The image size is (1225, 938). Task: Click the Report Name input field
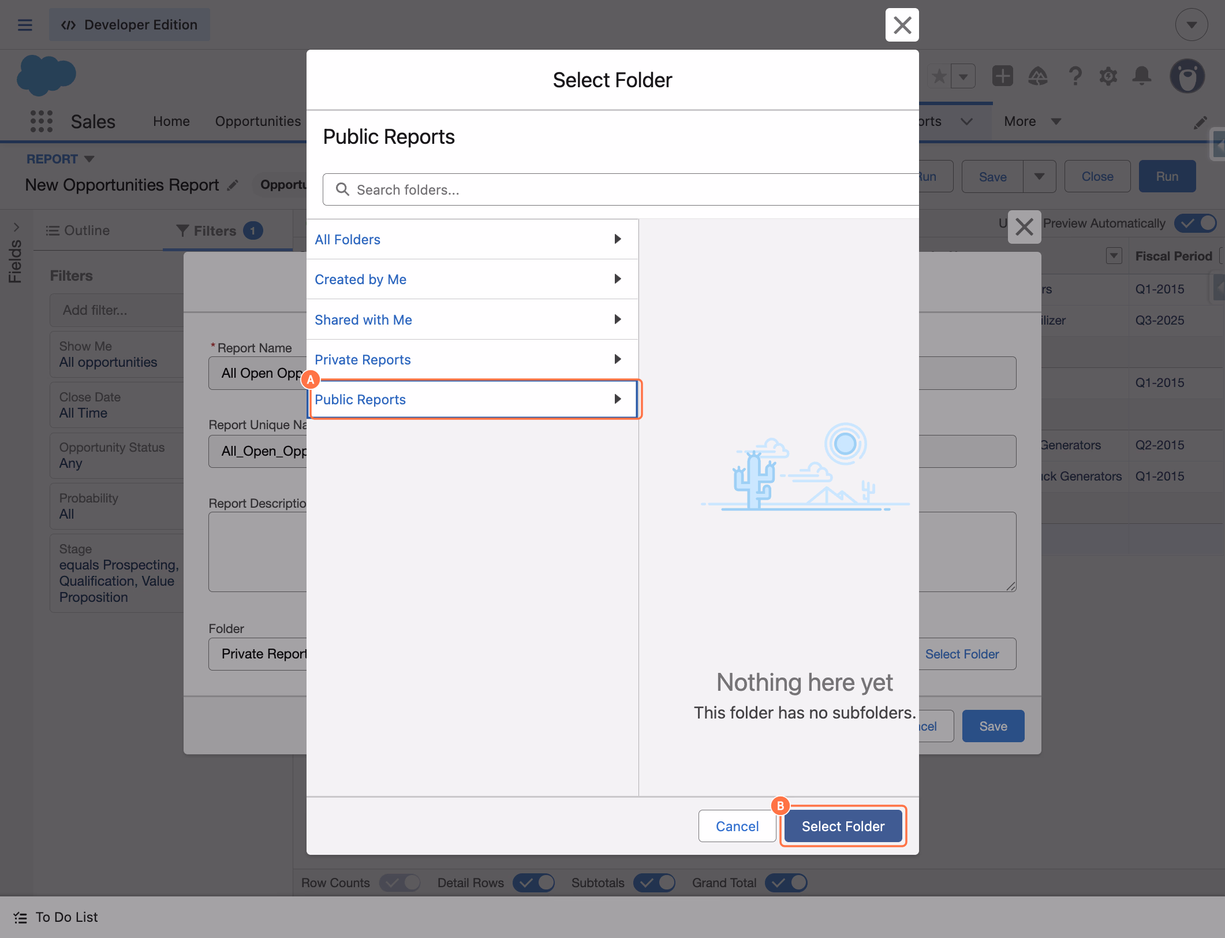click(257, 373)
